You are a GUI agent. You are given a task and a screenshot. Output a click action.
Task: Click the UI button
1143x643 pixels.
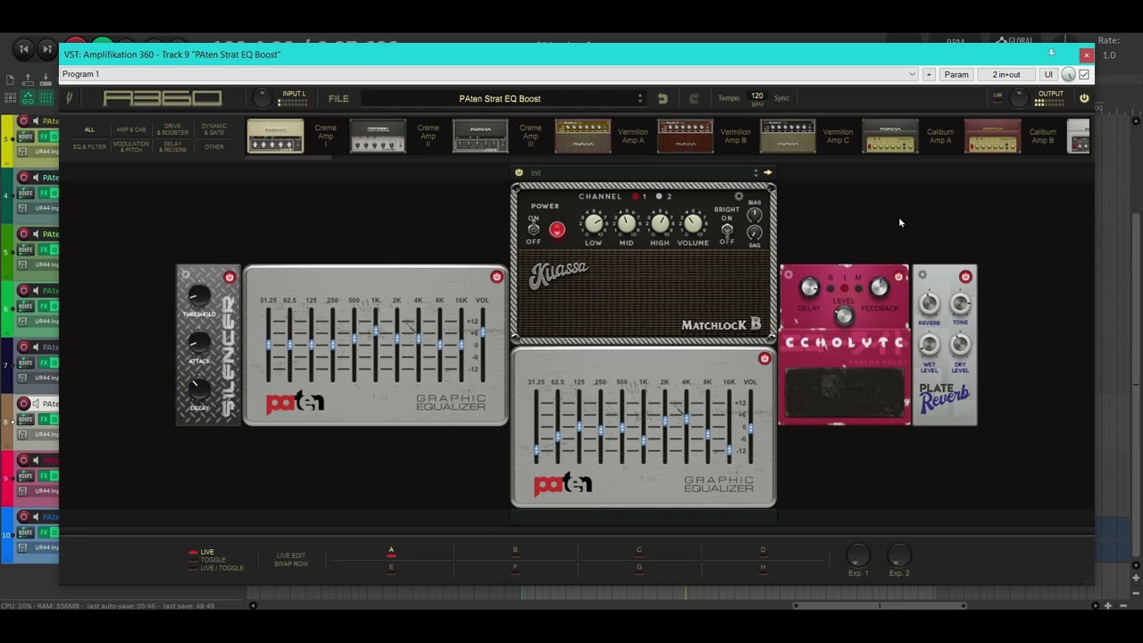pos(1048,75)
